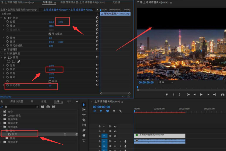Select the Track Select Forward tool
The image size is (226, 151).
(84, 110)
